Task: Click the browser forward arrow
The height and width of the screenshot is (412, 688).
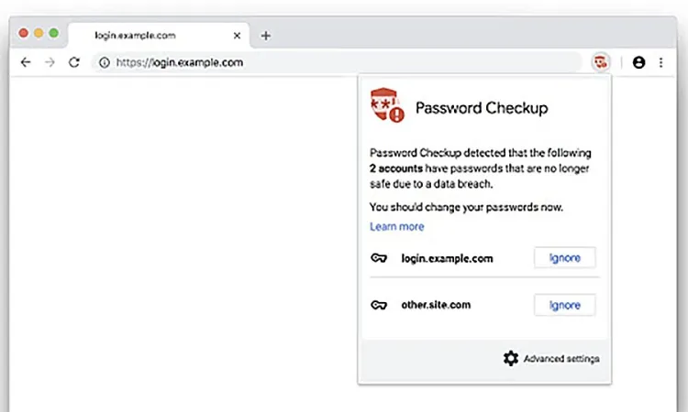Action: (50, 62)
